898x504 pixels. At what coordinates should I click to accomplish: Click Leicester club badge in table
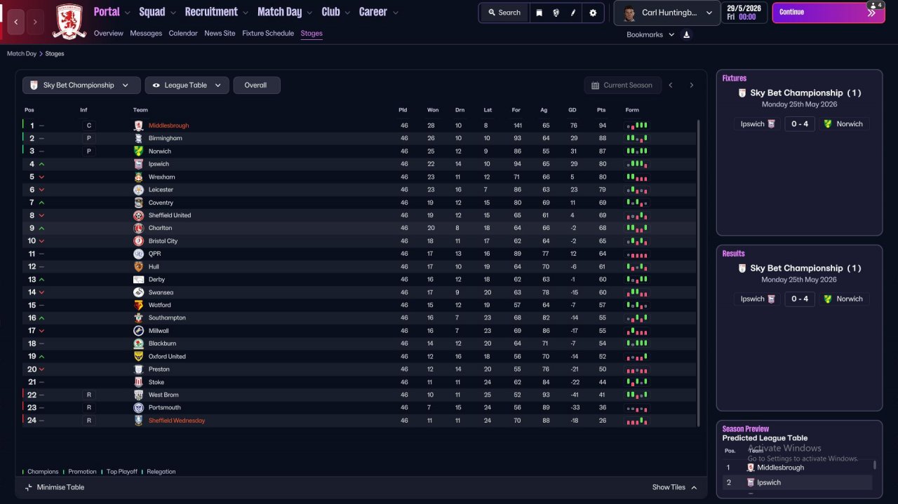pyautogui.click(x=139, y=189)
